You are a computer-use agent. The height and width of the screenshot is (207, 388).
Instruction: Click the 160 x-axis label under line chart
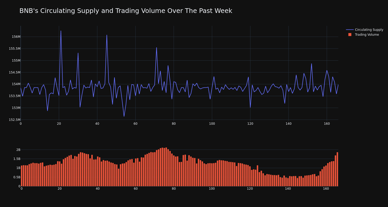[x=327, y=124]
